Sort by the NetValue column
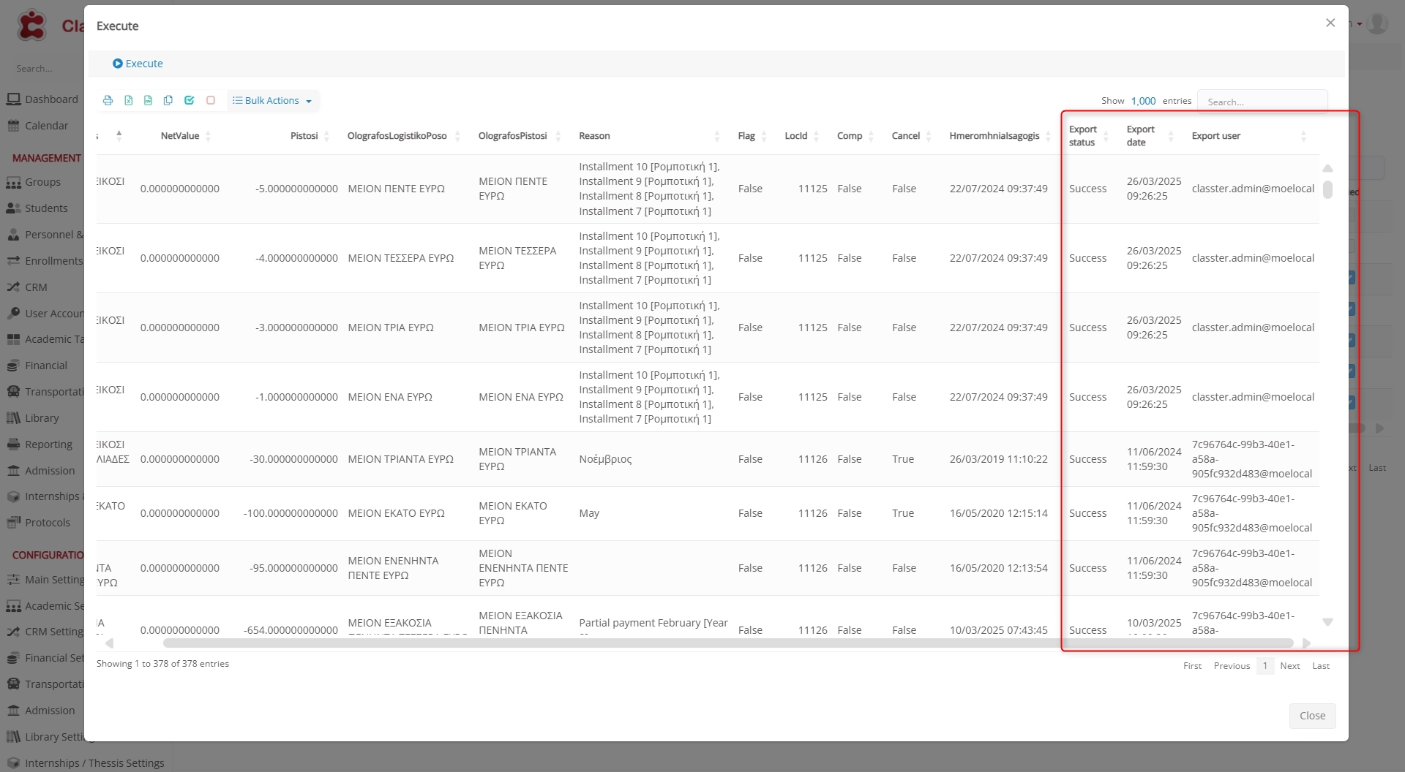 180,136
